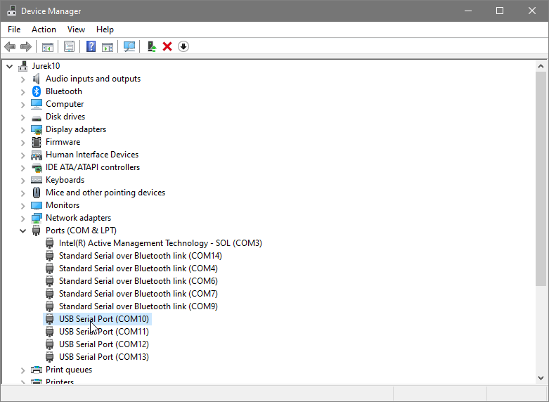Open the Help menu
The height and width of the screenshot is (402, 549).
[105, 30]
